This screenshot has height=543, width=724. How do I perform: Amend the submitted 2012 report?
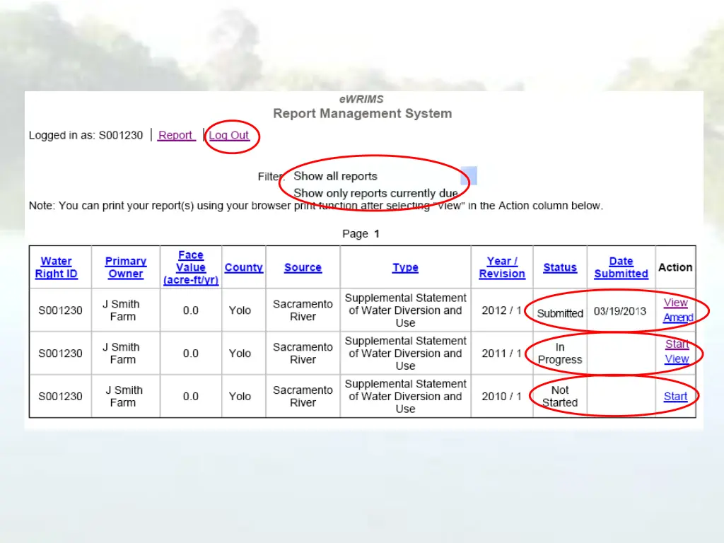(677, 317)
